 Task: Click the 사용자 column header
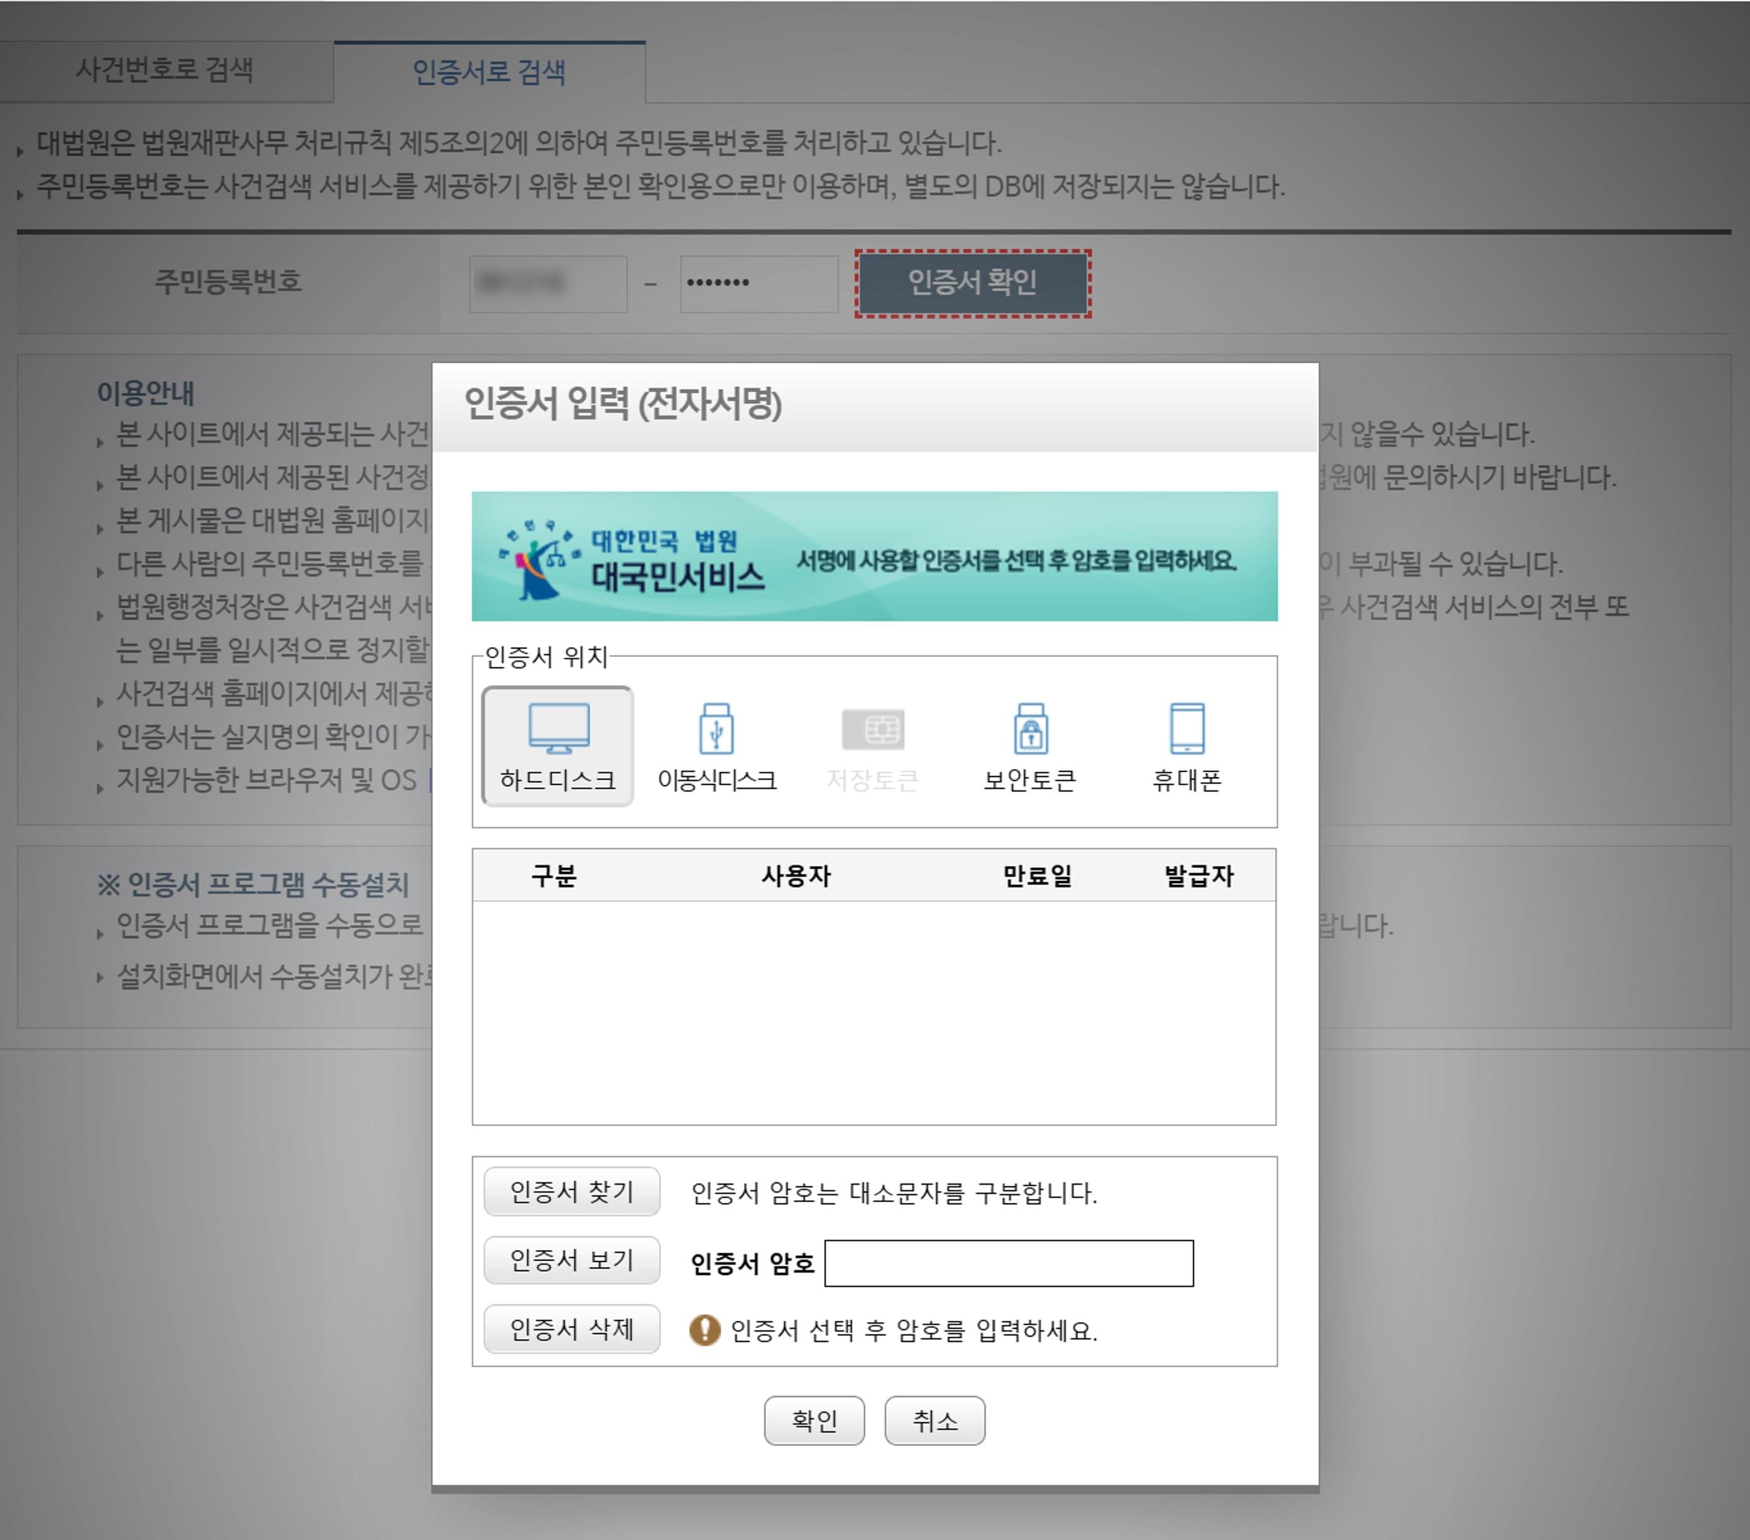coord(796,875)
